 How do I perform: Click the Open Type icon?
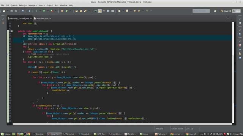[x=77, y=11]
